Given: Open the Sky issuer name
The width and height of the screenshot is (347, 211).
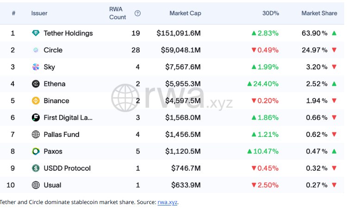Looking at the screenshot, I should pyautogui.click(x=49, y=67).
